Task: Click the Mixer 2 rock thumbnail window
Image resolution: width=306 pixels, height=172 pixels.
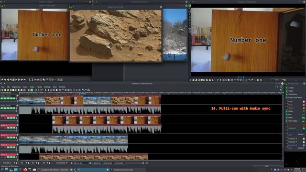Action: point(116,35)
